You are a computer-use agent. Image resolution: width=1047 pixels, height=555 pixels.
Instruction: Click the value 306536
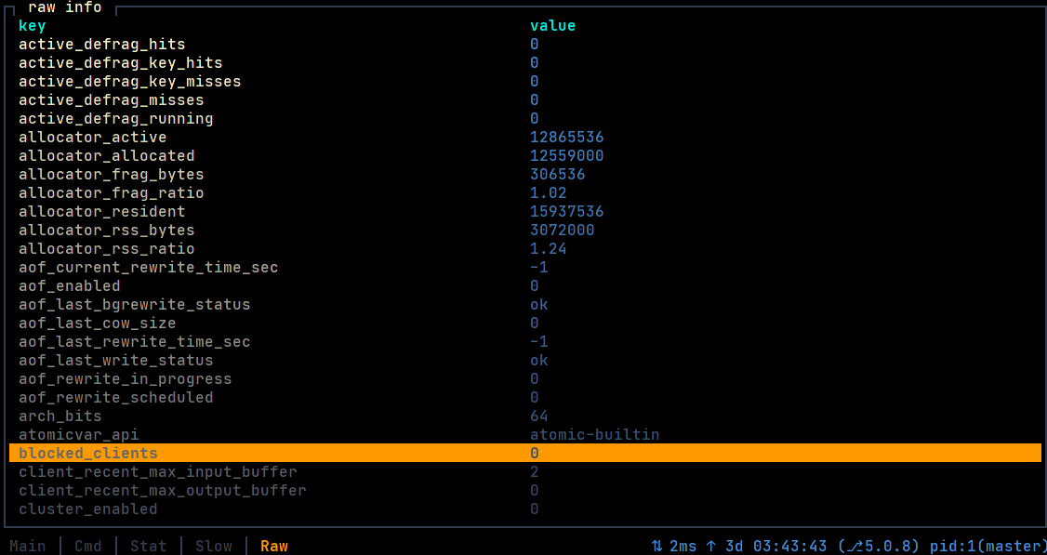coord(558,175)
